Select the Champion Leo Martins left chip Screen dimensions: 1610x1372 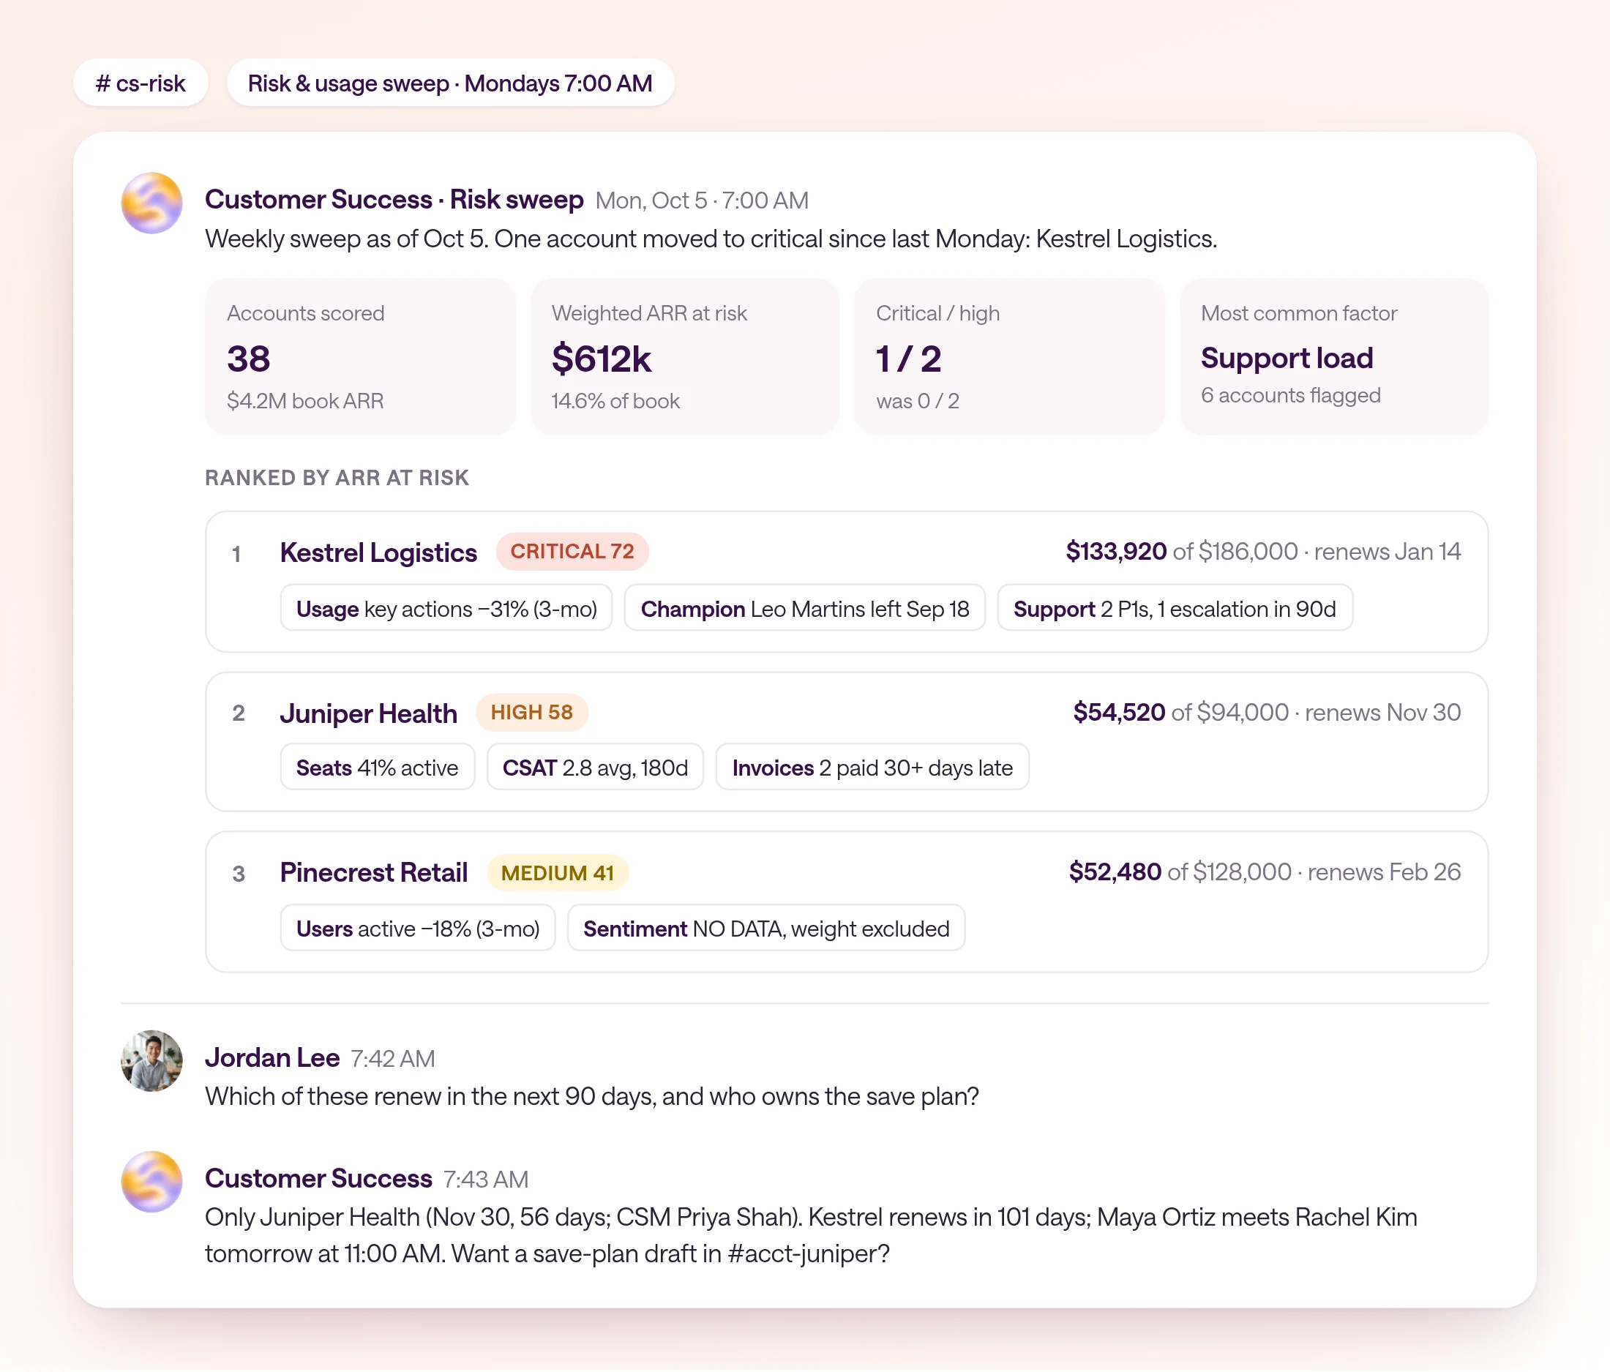(x=804, y=608)
